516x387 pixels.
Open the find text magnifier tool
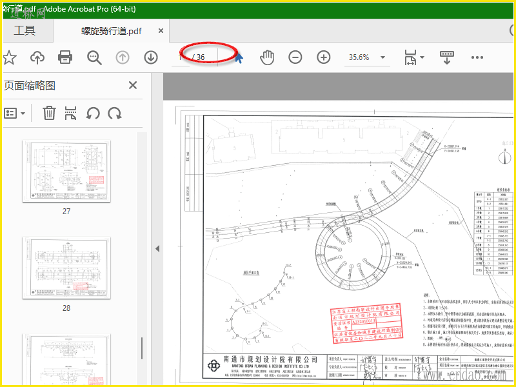click(x=95, y=57)
